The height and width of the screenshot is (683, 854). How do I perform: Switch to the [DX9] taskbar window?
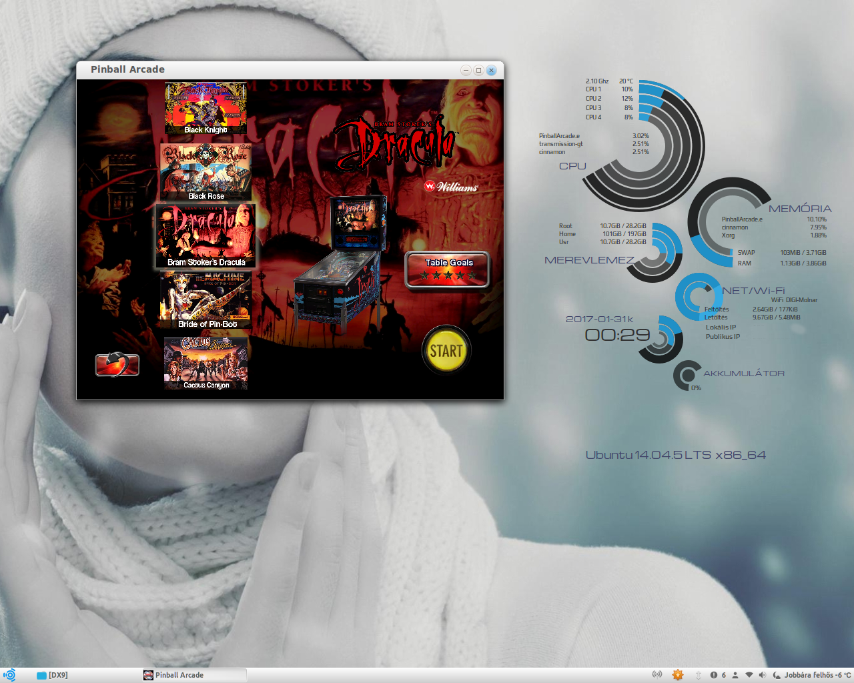[52, 675]
